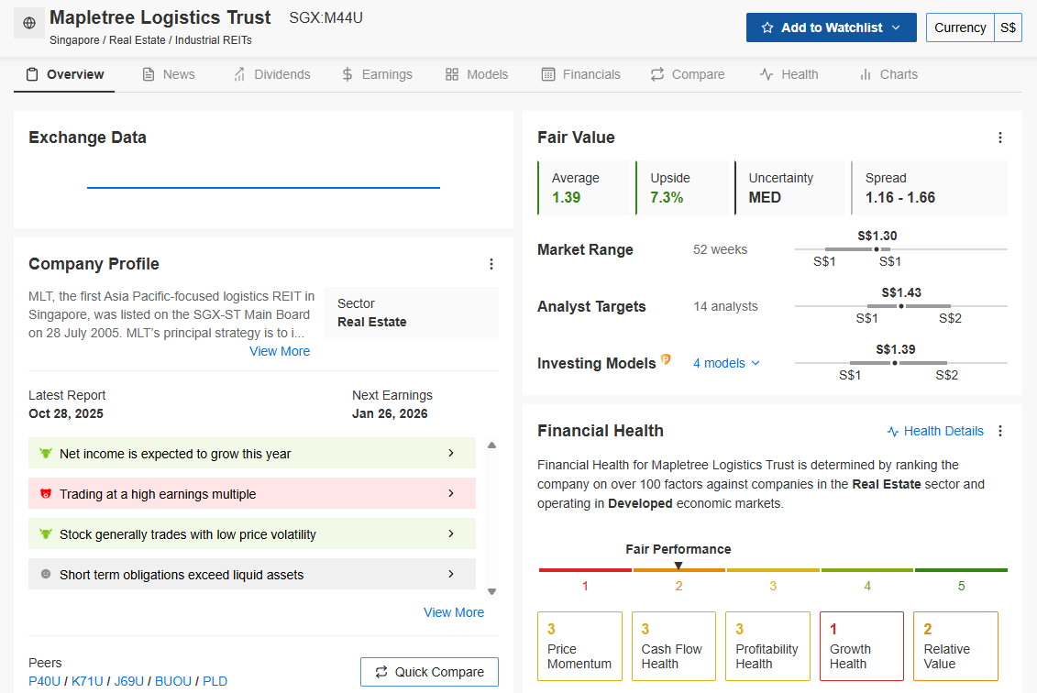Click the Analyst Targets S$1.43 slider marker
The width and height of the screenshot is (1037, 693).
900,306
